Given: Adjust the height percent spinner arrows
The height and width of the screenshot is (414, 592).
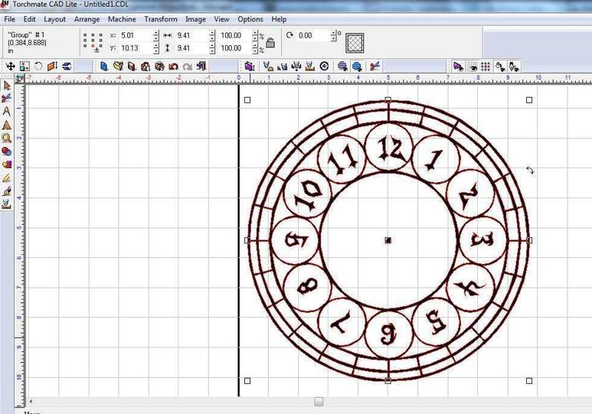Looking at the screenshot, I should 255,48.
